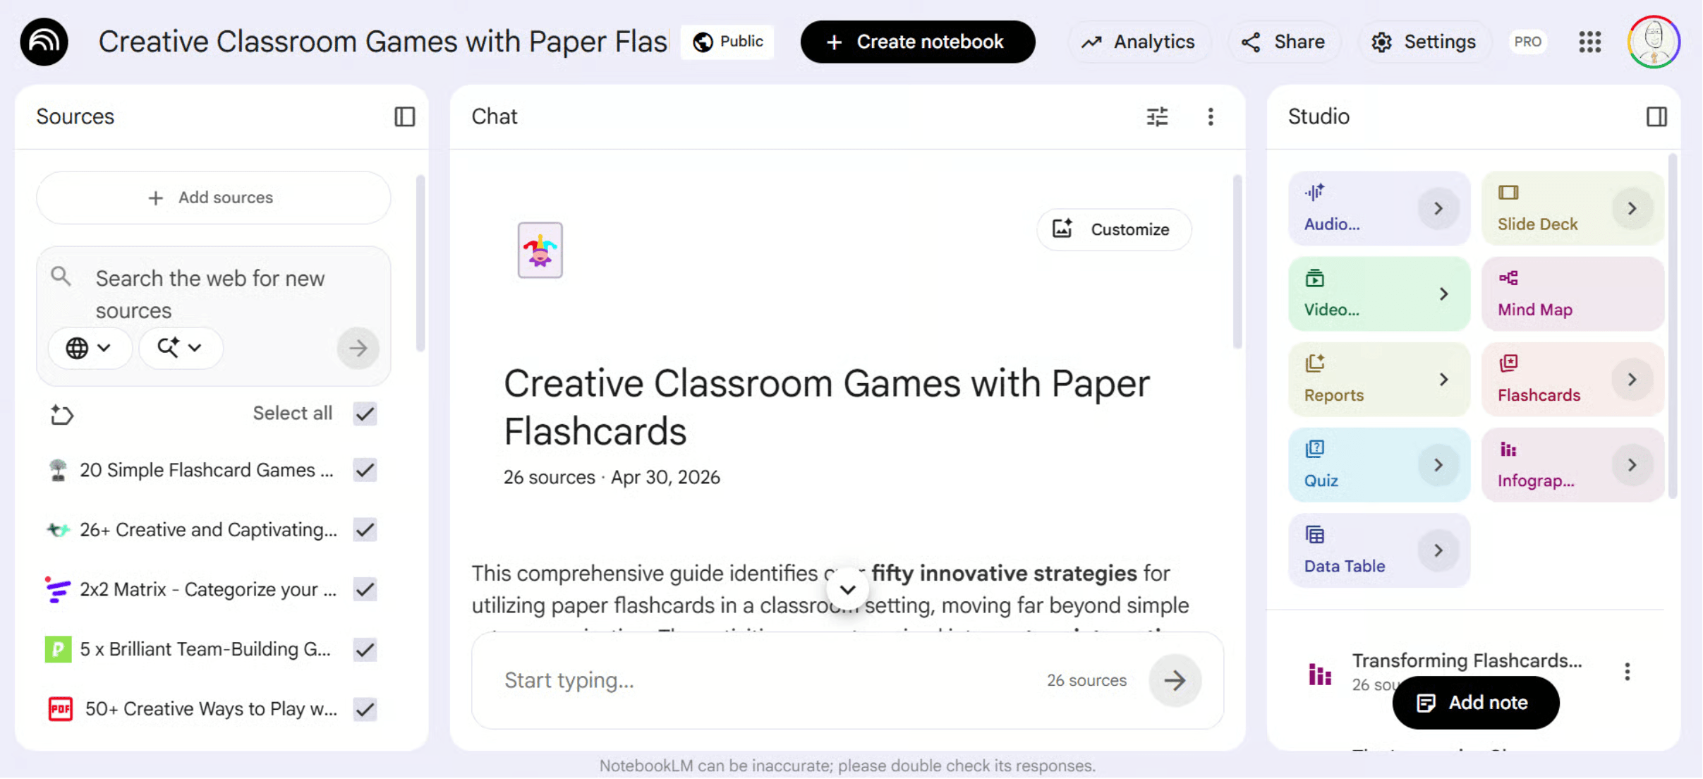Open chat configuration sliders icon
Screen dimensions: 1703x779
(1157, 116)
